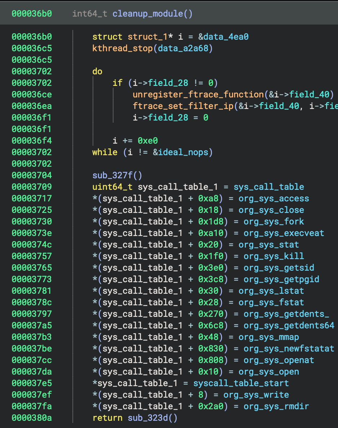
Task: Jump to syscall_table_start symbol
Action: [241, 383]
